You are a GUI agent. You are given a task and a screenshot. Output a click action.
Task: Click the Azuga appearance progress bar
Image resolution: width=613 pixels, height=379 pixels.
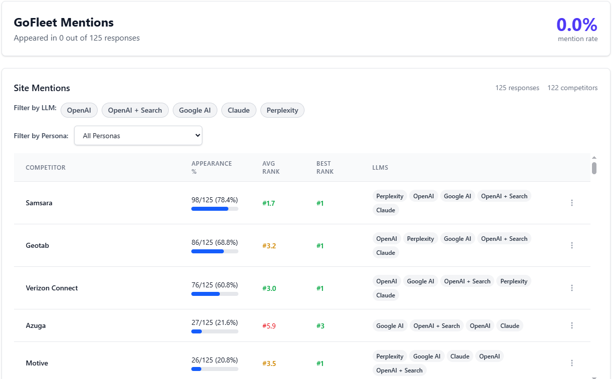pos(215,331)
